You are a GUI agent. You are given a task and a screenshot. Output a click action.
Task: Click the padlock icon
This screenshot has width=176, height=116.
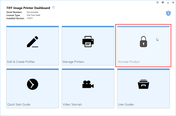[143, 41]
